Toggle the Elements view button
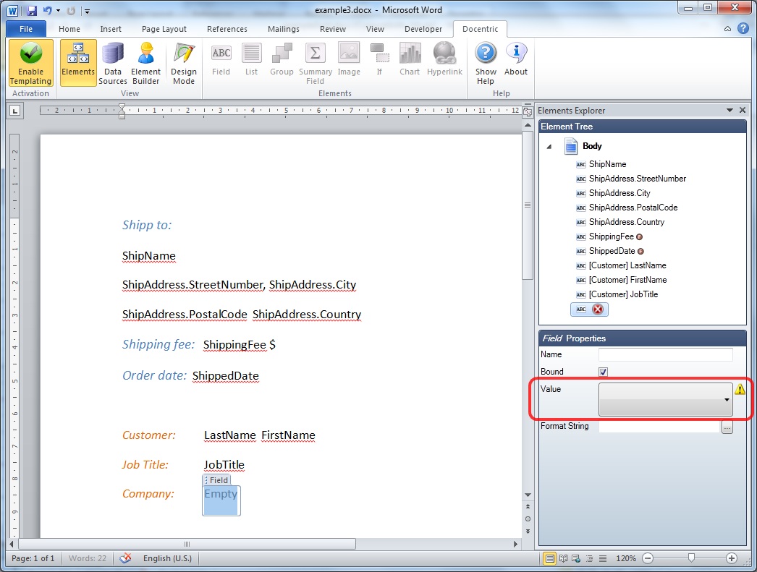Screen dimensions: 757x572 coord(77,63)
